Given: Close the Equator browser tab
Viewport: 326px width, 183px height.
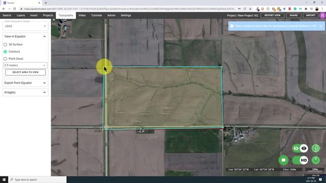Looking at the screenshot, I should [39, 3].
